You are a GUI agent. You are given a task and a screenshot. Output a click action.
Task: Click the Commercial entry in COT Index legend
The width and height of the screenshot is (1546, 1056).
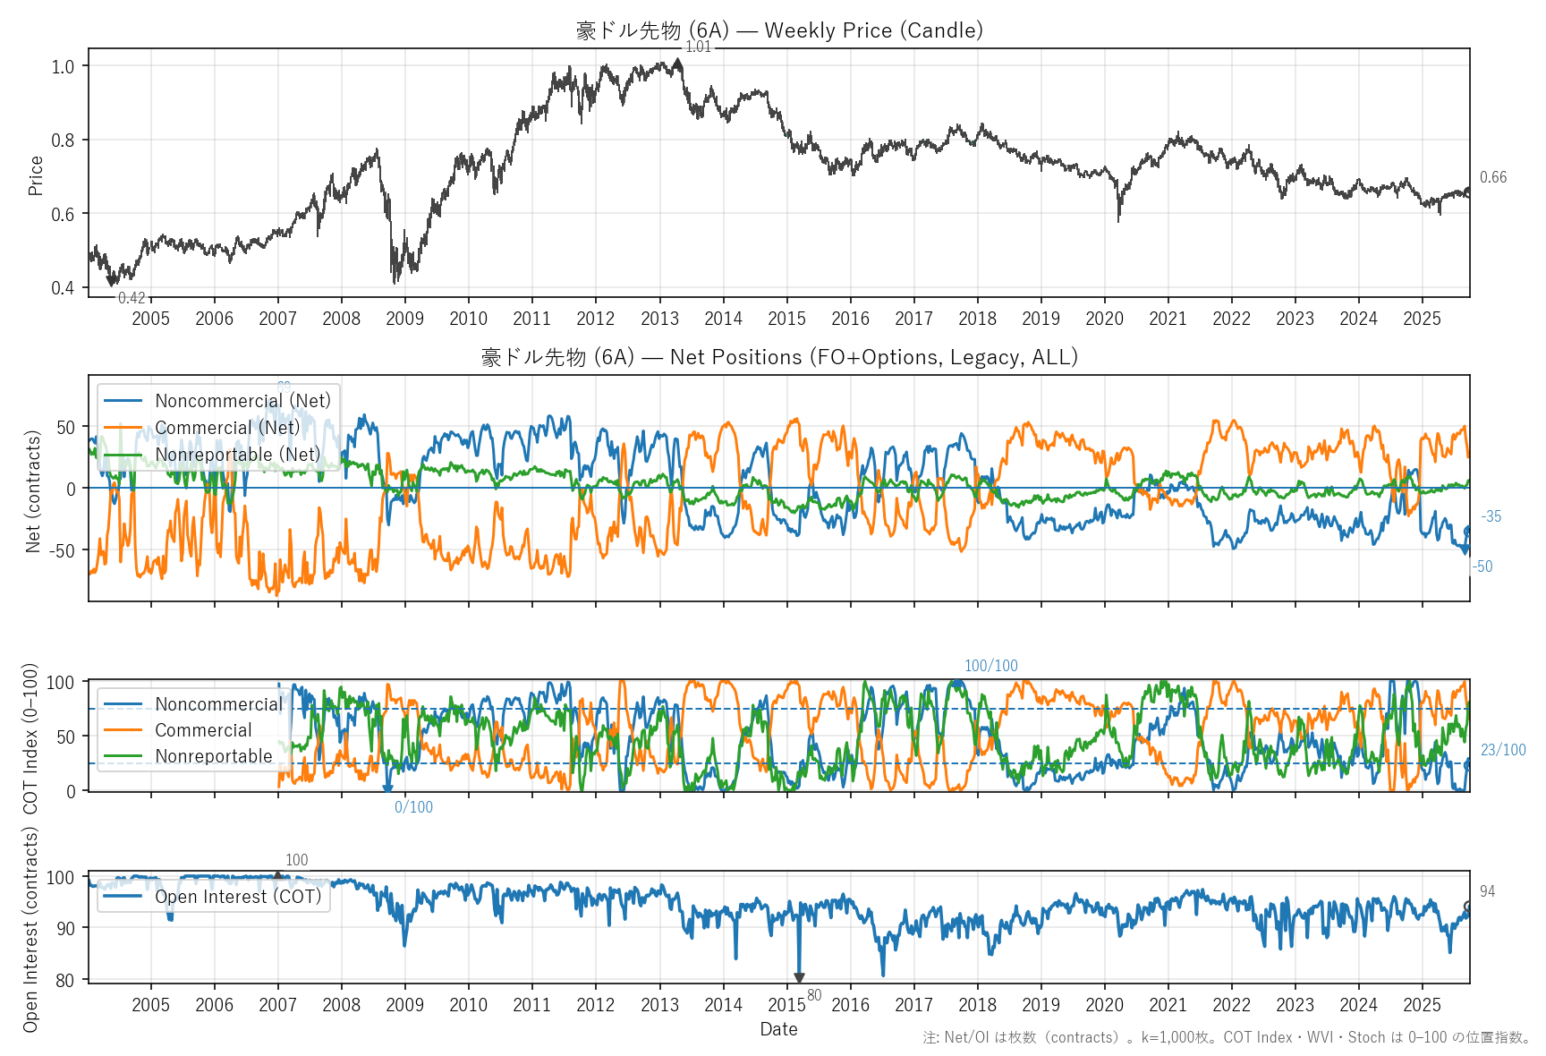pos(203,730)
